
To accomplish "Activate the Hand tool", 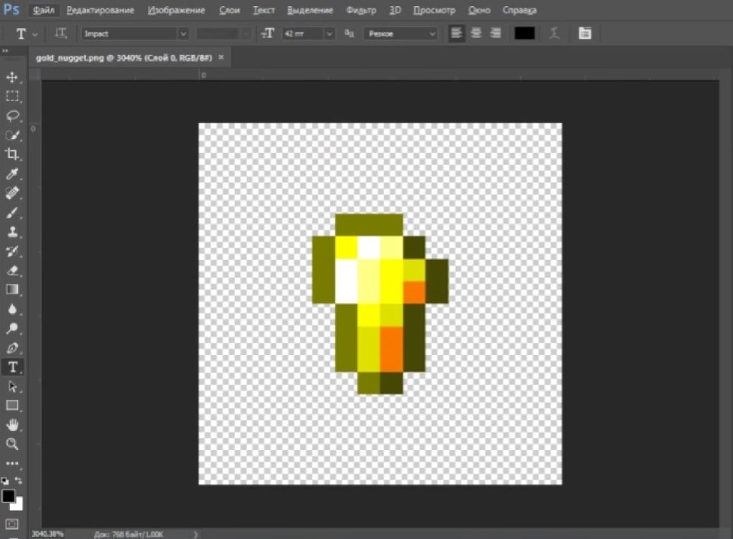I will (x=12, y=425).
